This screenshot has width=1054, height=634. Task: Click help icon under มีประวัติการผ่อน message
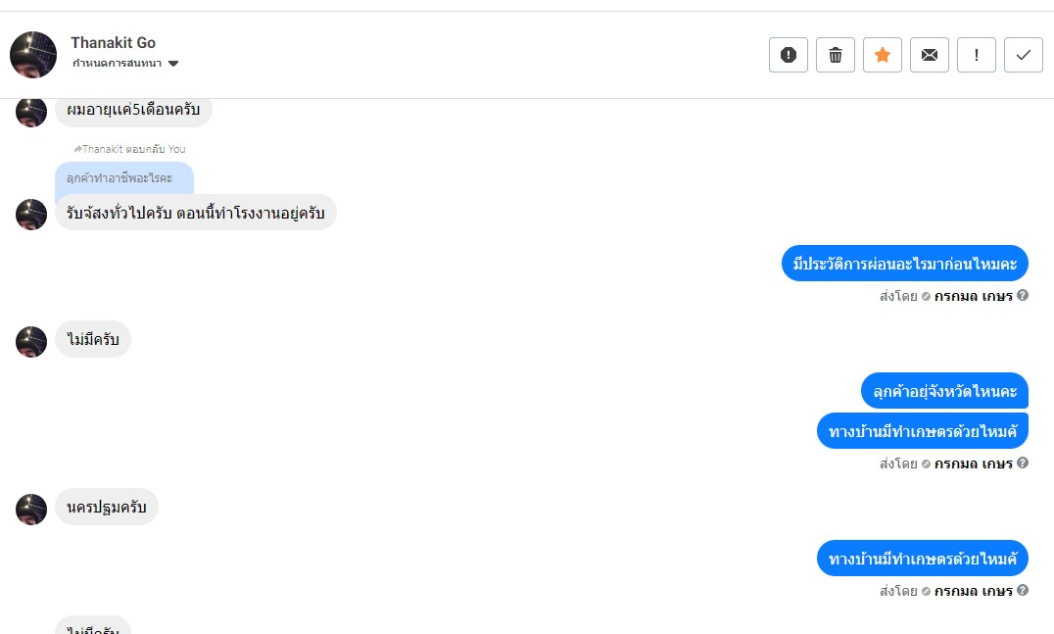[x=1023, y=295]
